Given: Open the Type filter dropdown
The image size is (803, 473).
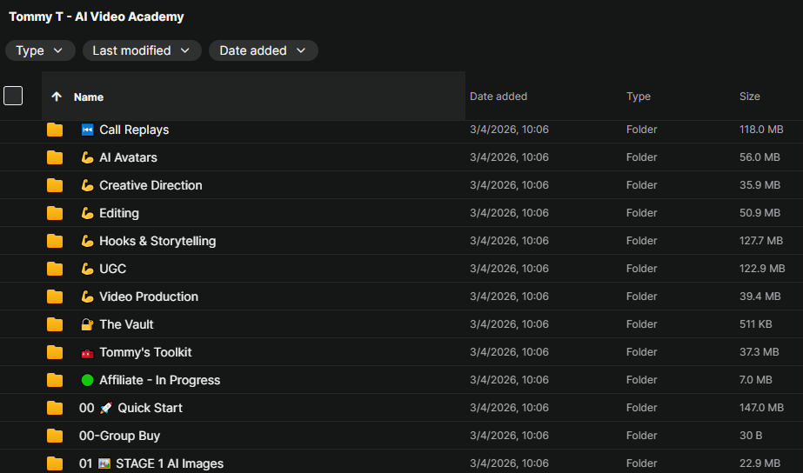Looking at the screenshot, I should [40, 50].
